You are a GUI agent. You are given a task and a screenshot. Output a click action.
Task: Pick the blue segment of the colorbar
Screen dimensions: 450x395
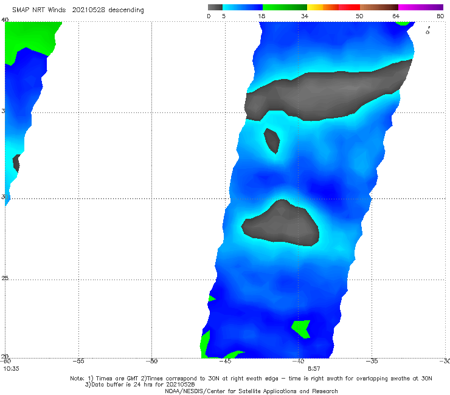[243, 7]
